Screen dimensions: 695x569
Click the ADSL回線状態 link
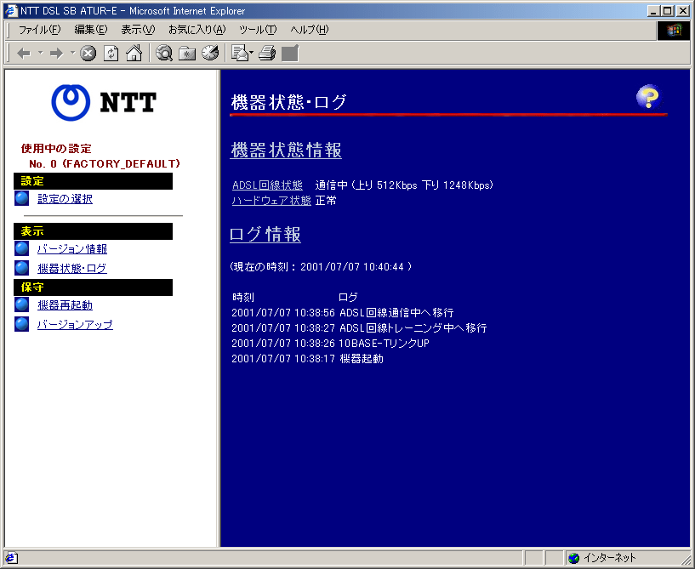tap(268, 185)
